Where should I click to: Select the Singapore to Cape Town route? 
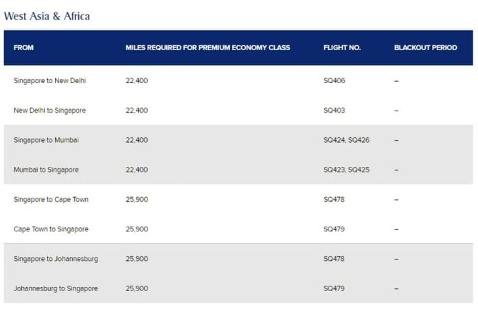[x=51, y=199]
